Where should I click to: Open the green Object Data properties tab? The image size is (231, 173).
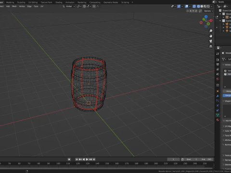[218, 115]
